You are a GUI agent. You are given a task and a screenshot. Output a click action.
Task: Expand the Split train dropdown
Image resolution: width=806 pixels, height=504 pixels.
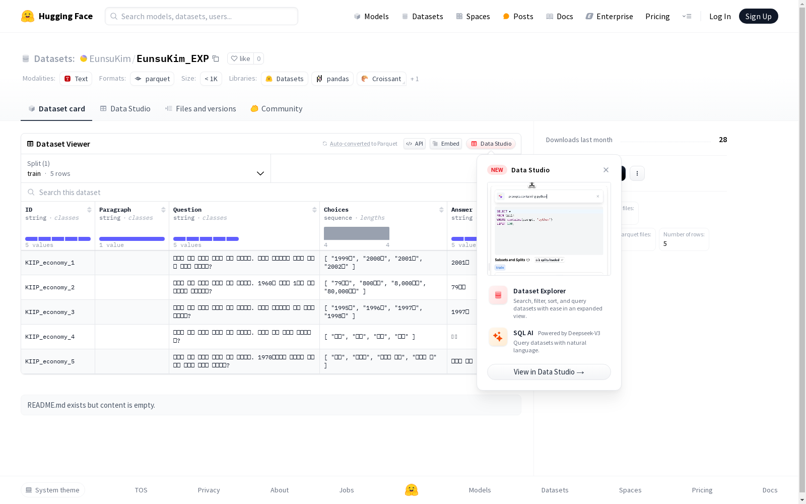[146, 168]
